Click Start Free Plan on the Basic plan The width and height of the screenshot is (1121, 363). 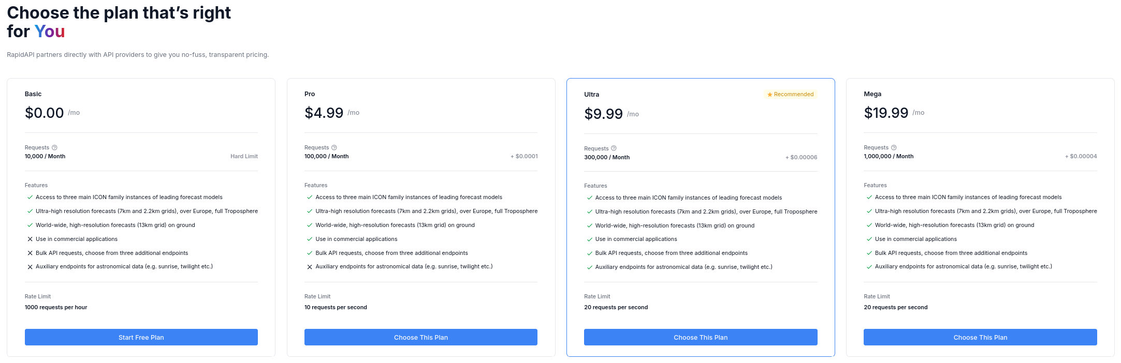point(141,337)
